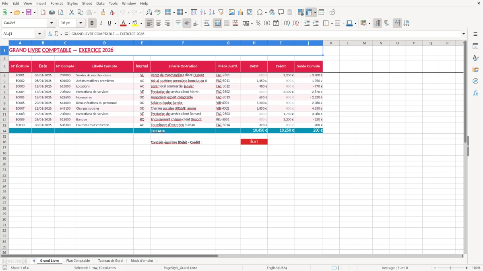Click English (USA) language in status bar

277,268
